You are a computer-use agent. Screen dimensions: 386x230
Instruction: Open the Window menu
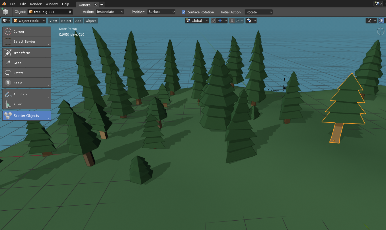coord(52,4)
